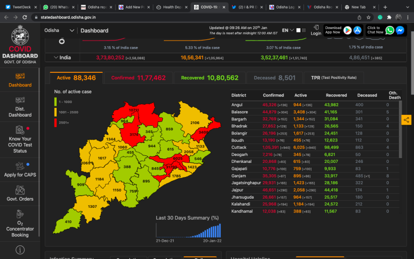414x259 pixels.
Task: Click the Google Play download icon
Action: [x=348, y=31]
